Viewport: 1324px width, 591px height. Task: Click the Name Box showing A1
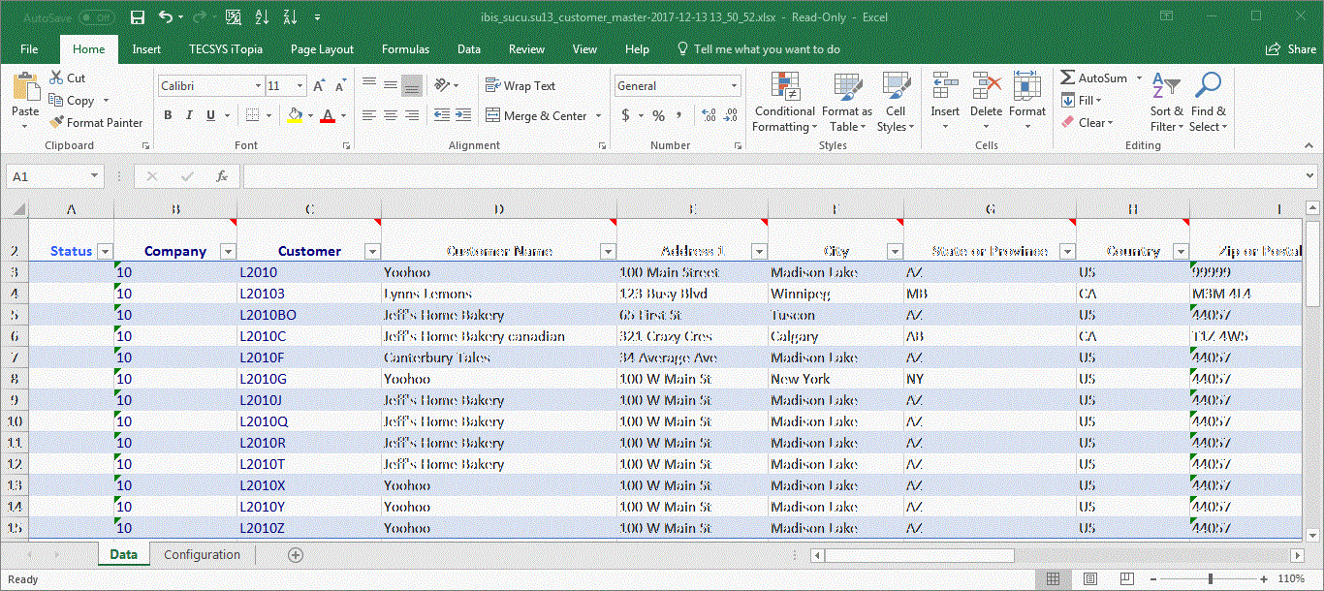pos(48,175)
